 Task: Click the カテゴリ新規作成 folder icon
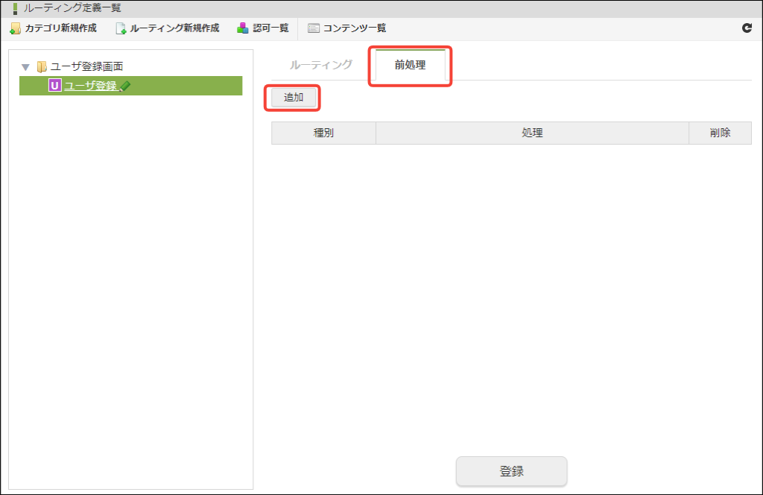pyautogui.click(x=15, y=28)
